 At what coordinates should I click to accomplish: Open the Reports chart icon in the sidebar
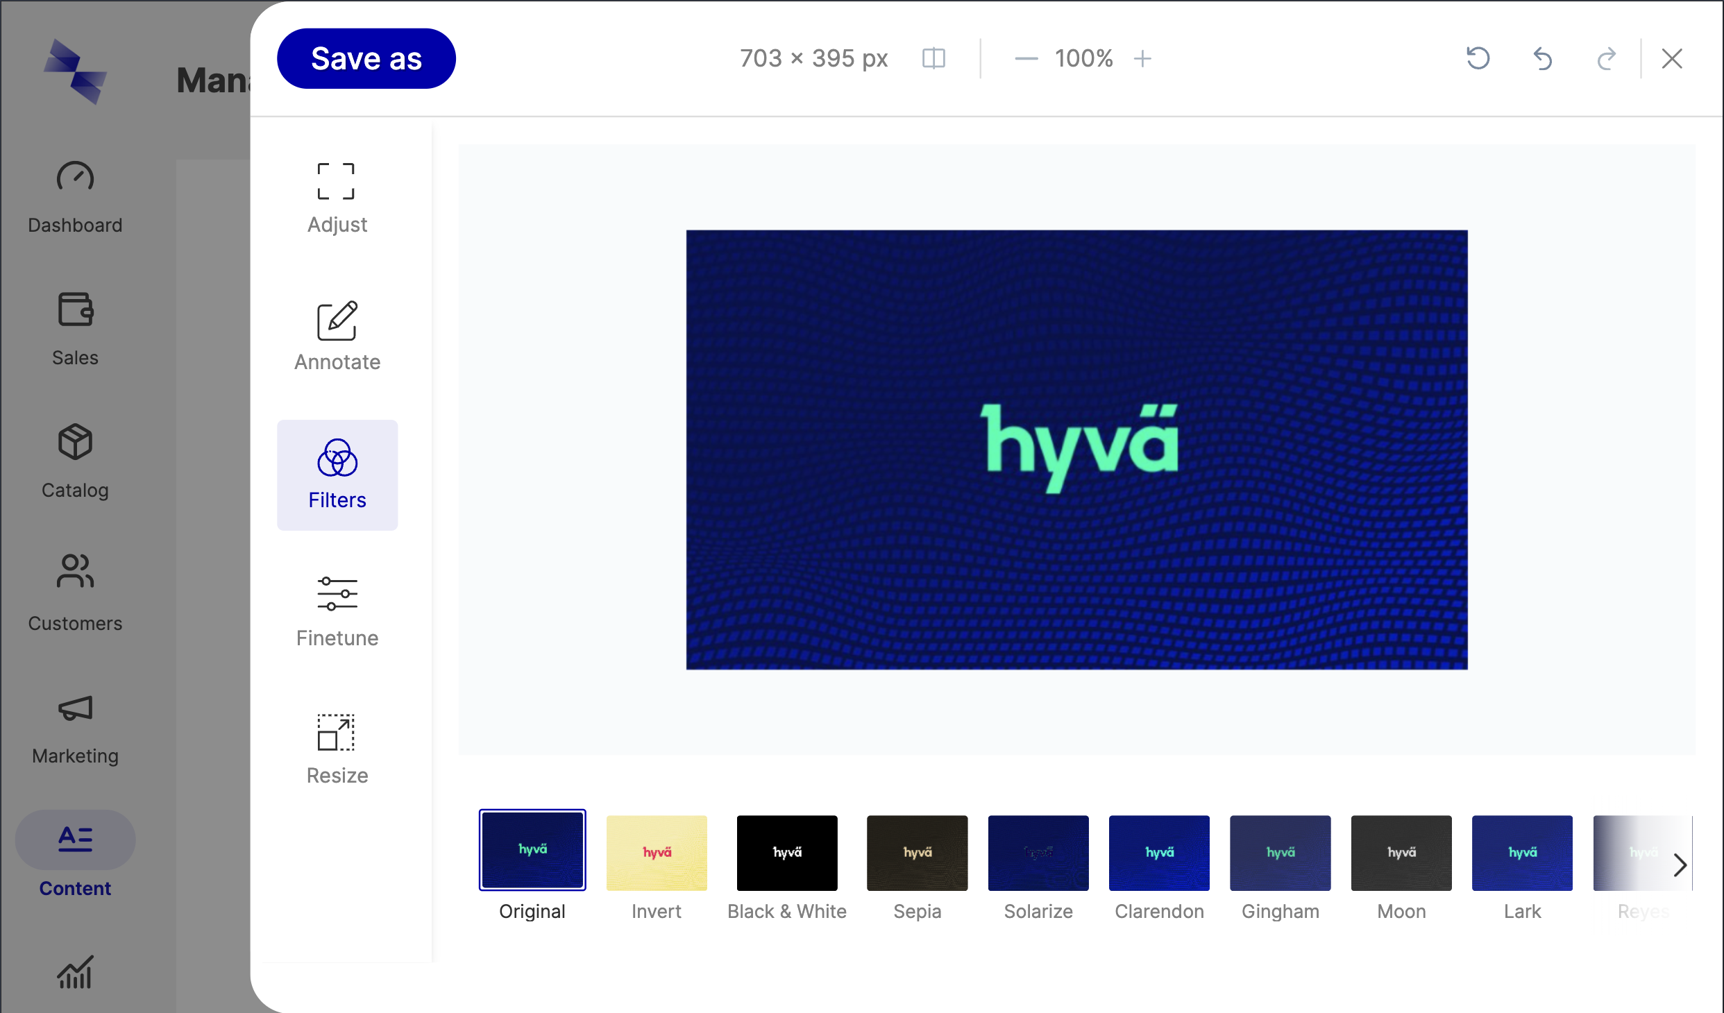(75, 973)
